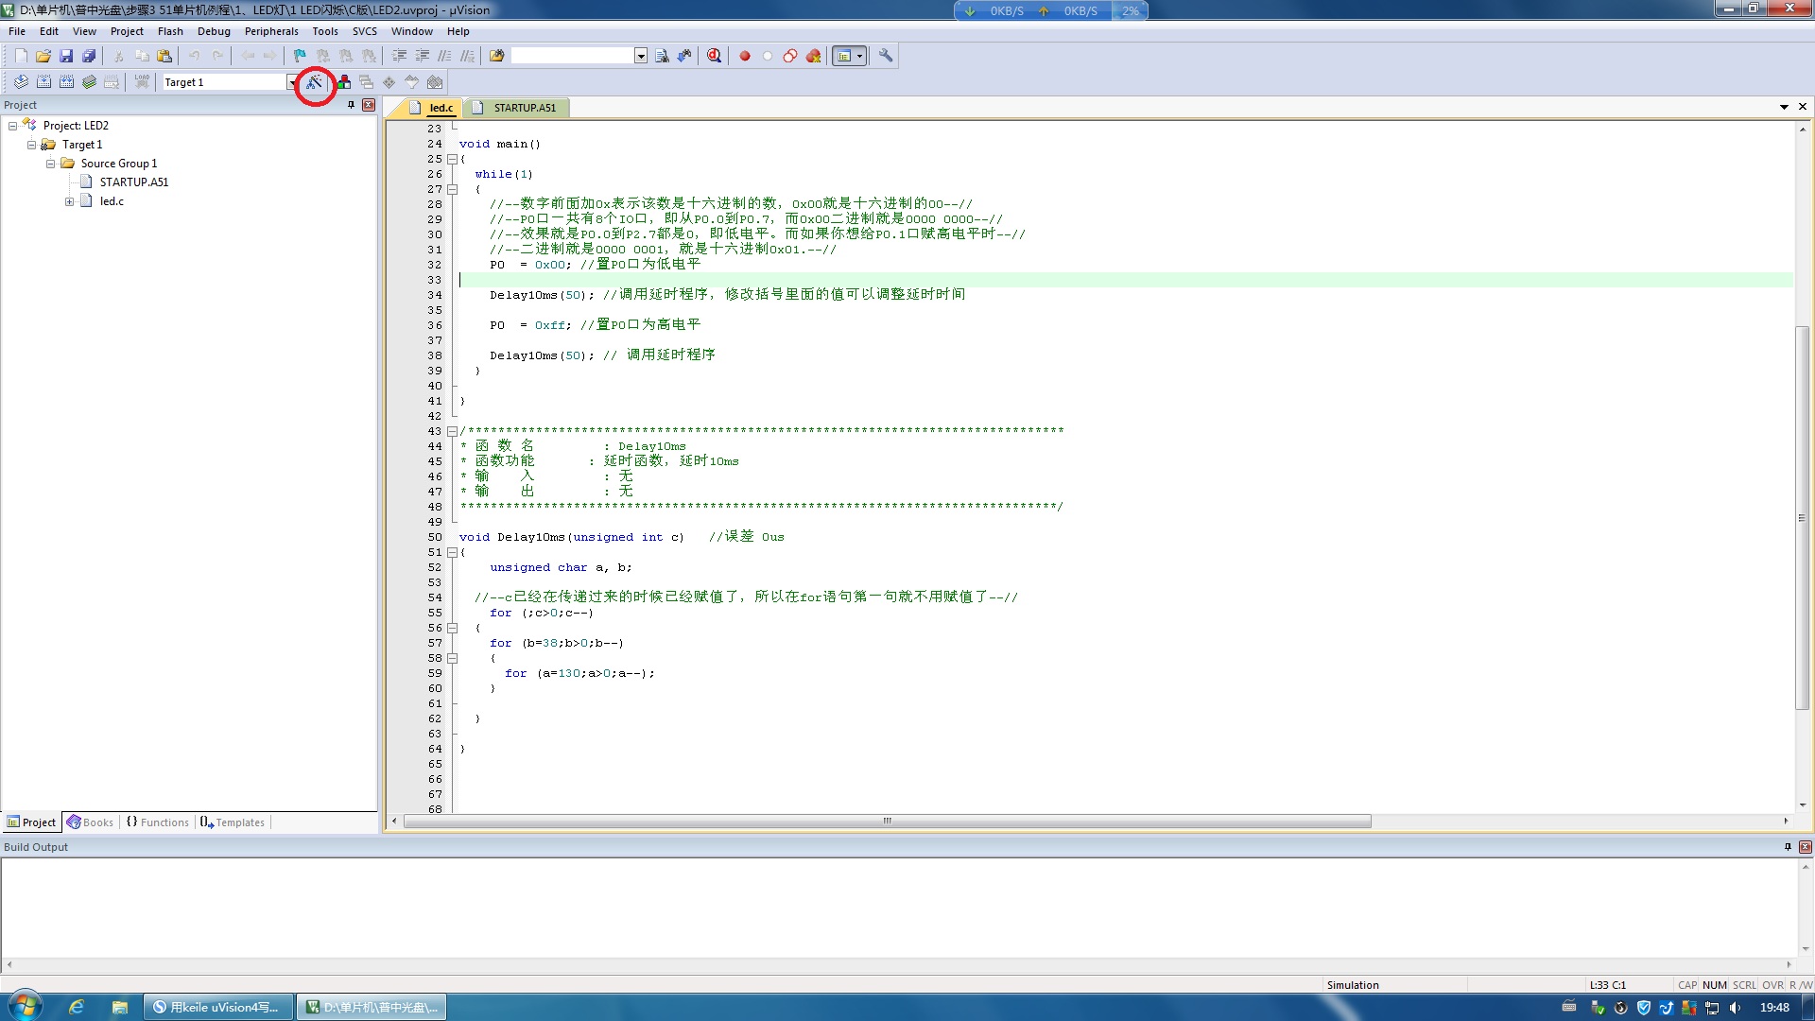Image resolution: width=1815 pixels, height=1021 pixels.
Task: Click the Find in Files icon
Action: [497, 56]
